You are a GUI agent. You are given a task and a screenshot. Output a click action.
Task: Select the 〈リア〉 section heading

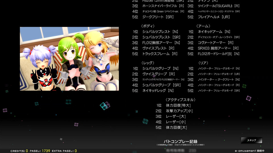[x=203, y=63]
